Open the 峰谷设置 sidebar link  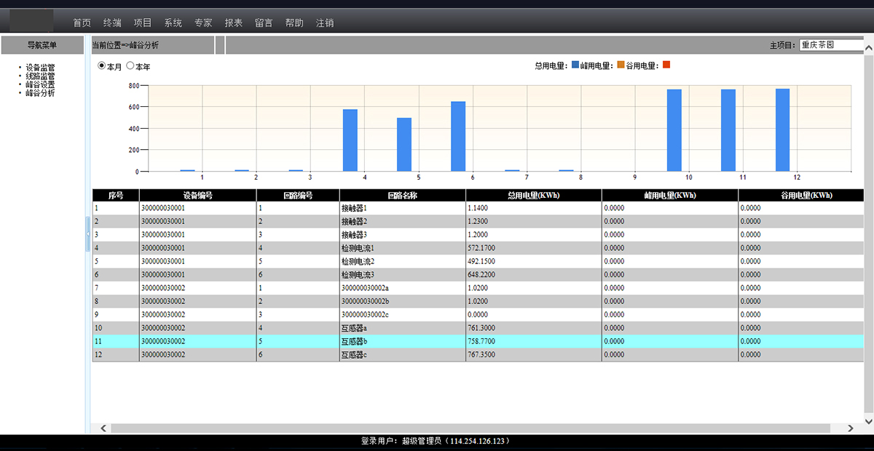coord(40,84)
